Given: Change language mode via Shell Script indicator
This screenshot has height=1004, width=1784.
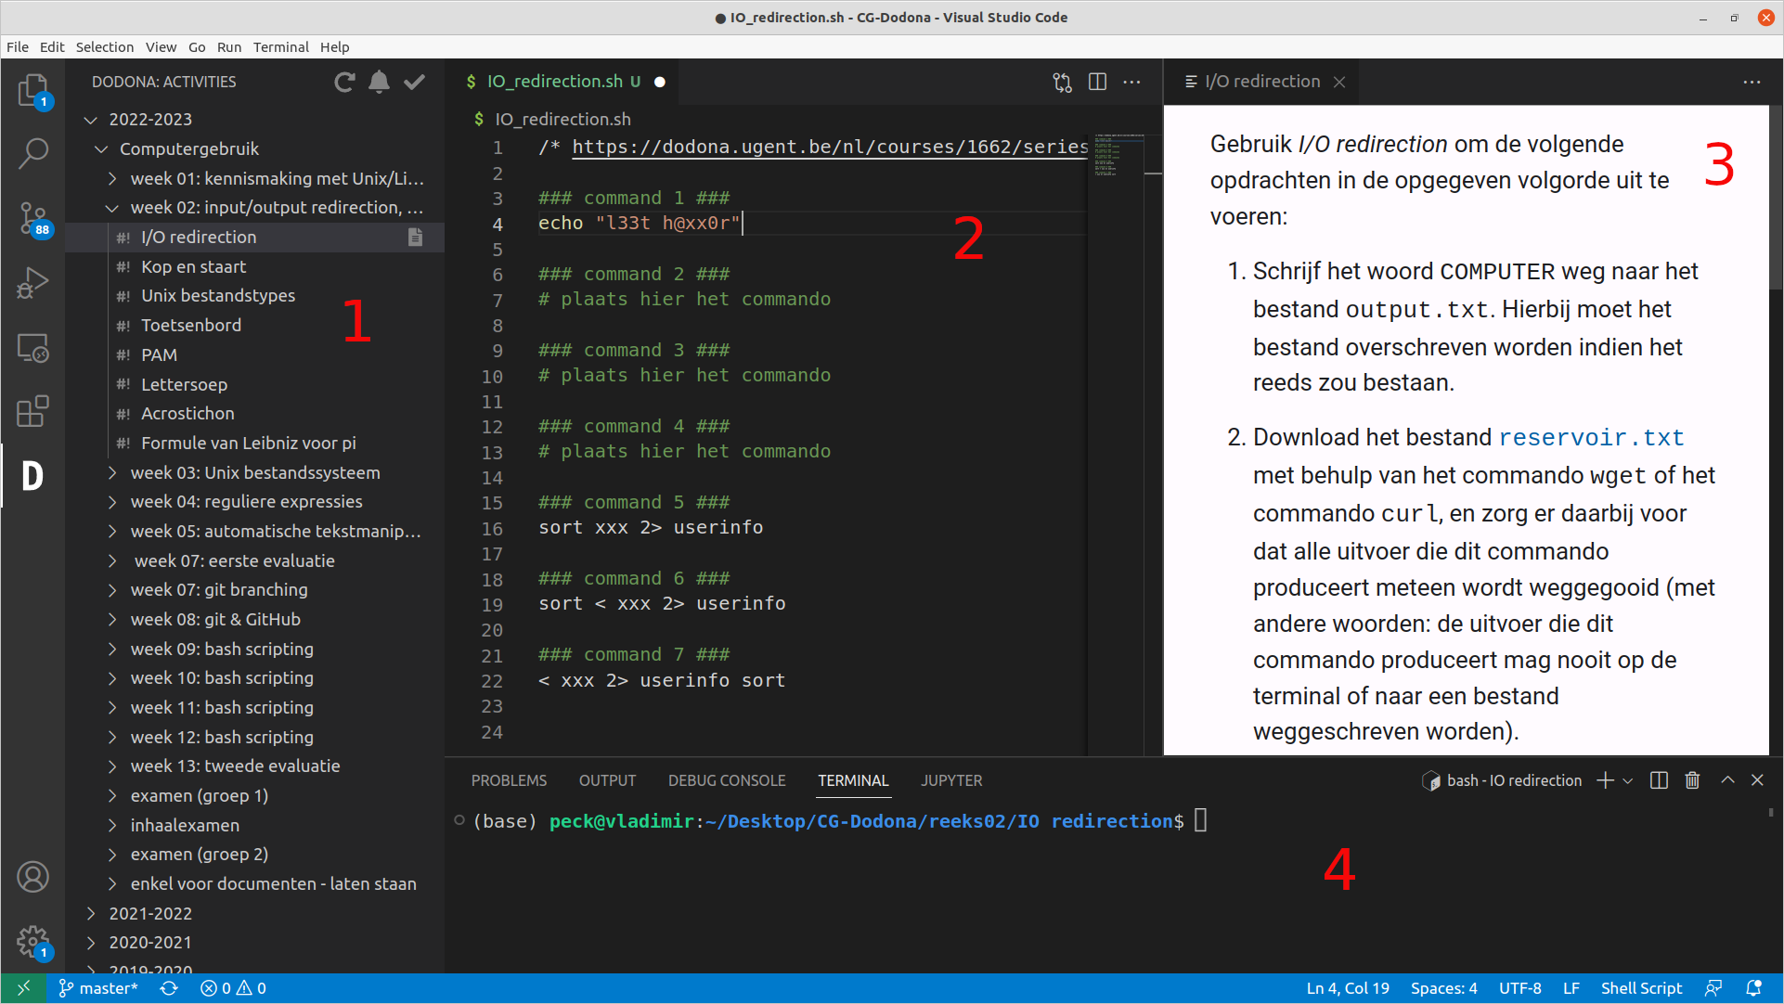Looking at the screenshot, I should [1640, 987].
